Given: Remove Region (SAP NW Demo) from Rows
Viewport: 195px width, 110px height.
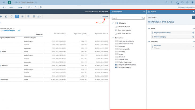Looking at the screenshot, I should (x=193, y=32).
